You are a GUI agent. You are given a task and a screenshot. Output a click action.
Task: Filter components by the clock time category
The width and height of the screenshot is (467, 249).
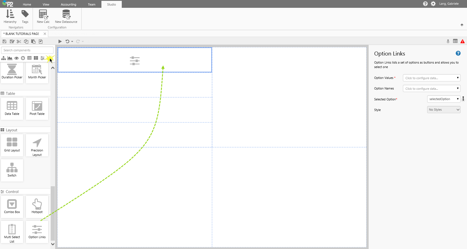coord(23,58)
